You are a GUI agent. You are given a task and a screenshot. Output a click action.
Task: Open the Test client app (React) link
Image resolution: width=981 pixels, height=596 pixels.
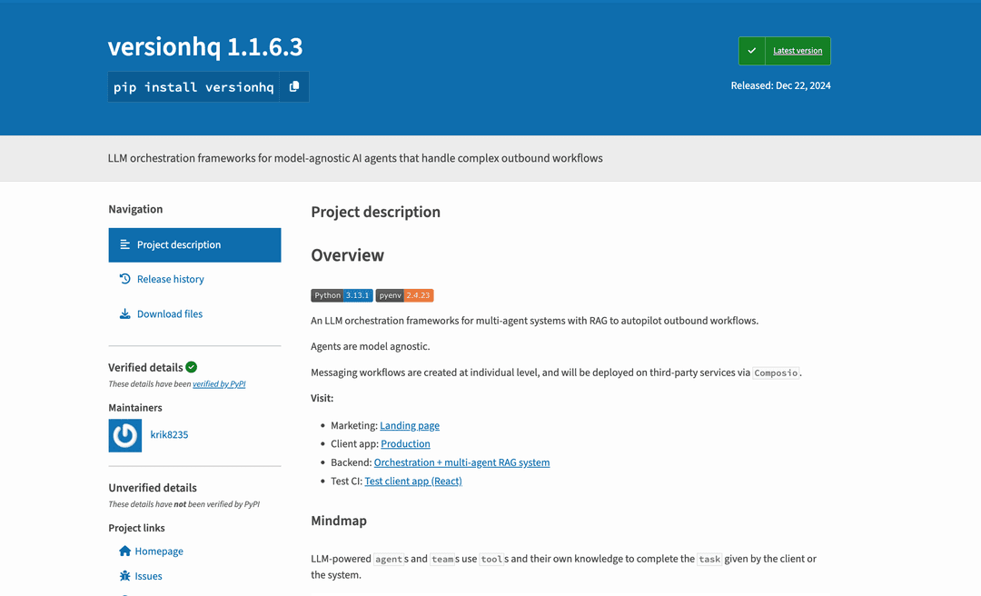pos(413,481)
